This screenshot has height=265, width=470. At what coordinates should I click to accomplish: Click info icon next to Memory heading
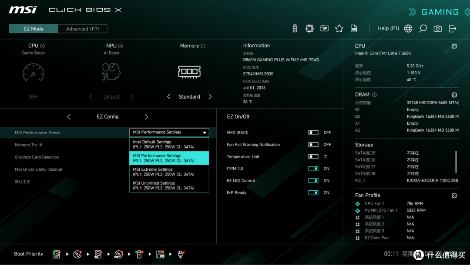click(203, 46)
